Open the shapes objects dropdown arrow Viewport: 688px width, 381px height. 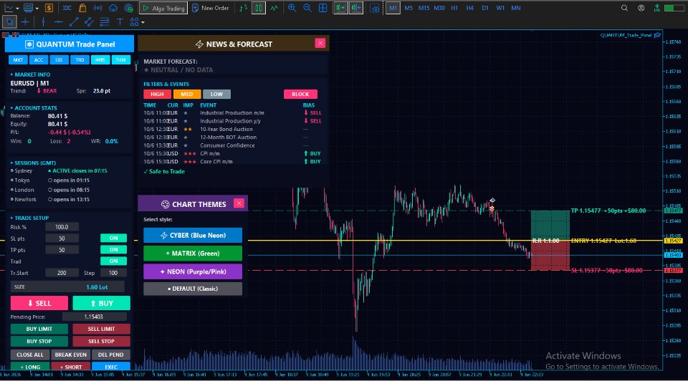(143, 22)
